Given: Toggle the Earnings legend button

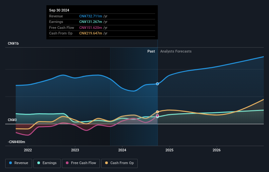Looking at the screenshot, I should click(47, 163).
